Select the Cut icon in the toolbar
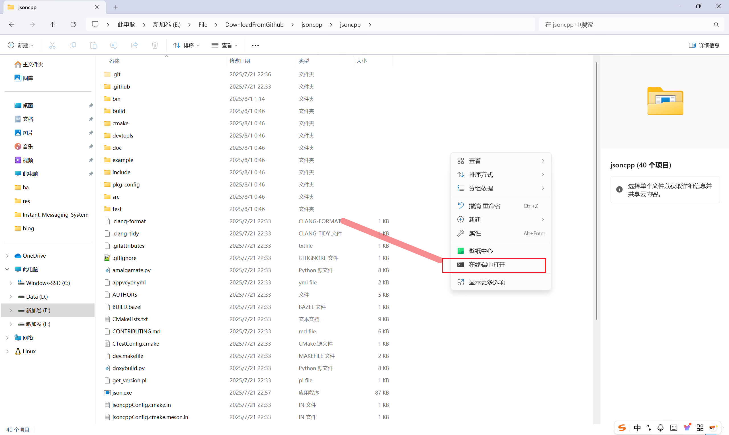Screen dimensions: 729x435 click(52, 45)
